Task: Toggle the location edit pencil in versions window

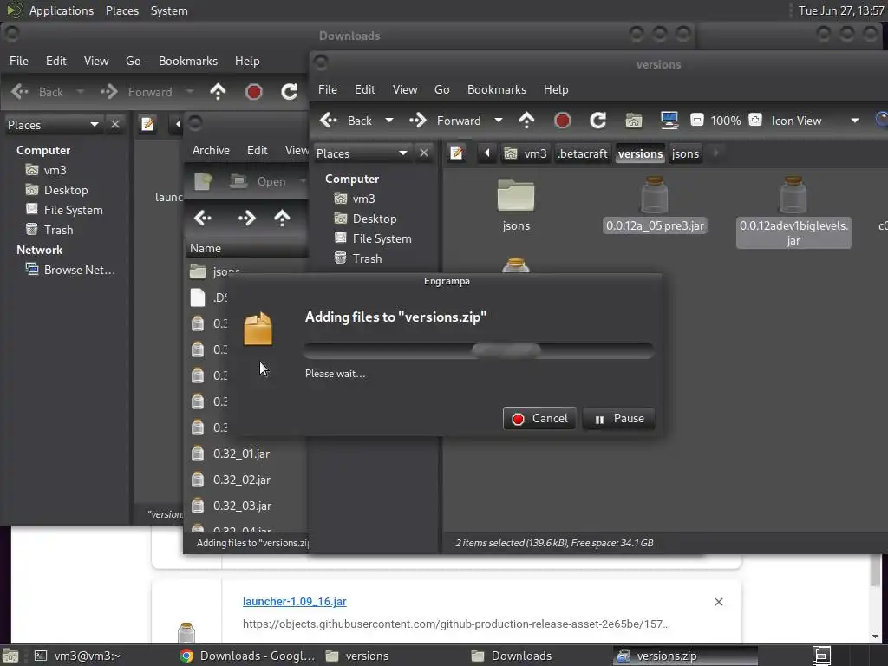Action: click(x=456, y=153)
